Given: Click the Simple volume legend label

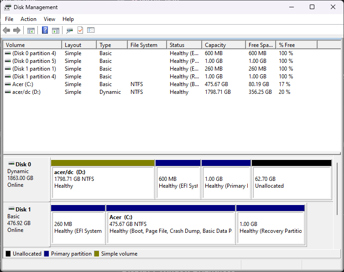Looking at the screenshot, I should coord(119,254).
